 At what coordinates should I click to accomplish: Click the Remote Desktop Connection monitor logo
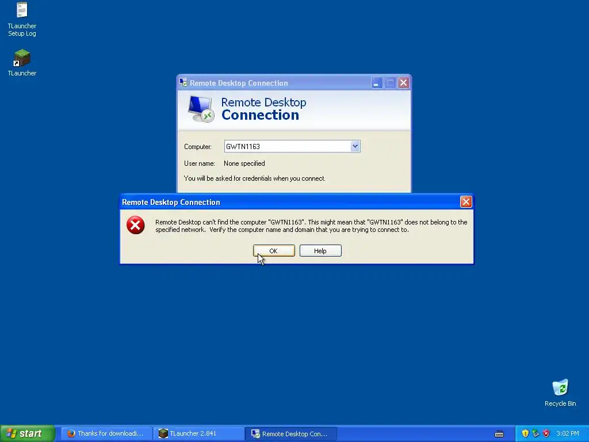(201, 109)
